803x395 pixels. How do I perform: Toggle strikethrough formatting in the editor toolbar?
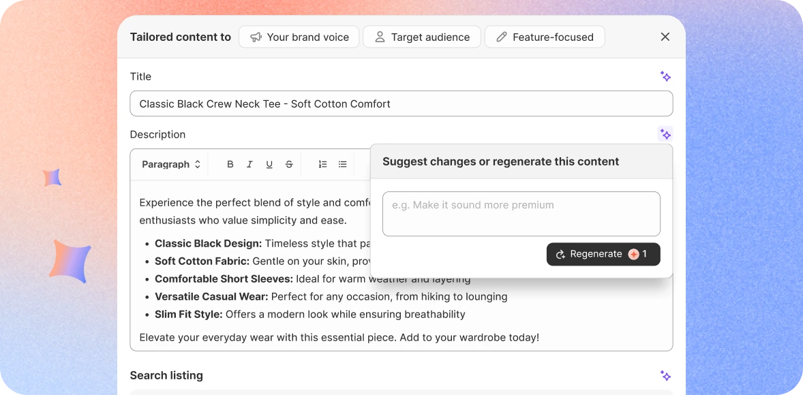pos(289,164)
